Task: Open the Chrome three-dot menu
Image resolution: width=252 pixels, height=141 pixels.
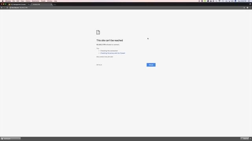Action: pos(250,8)
